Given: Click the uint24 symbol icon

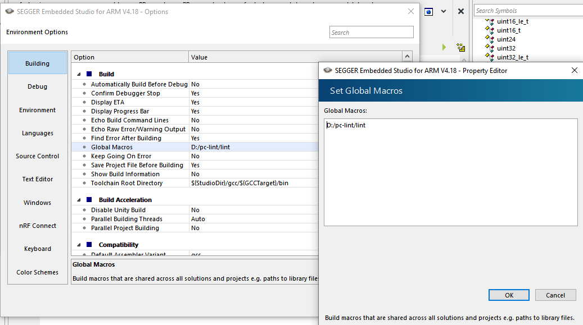Looking at the screenshot, I should (490, 39).
